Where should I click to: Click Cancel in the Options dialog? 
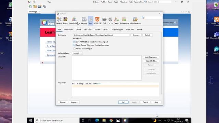click(x=145, y=102)
